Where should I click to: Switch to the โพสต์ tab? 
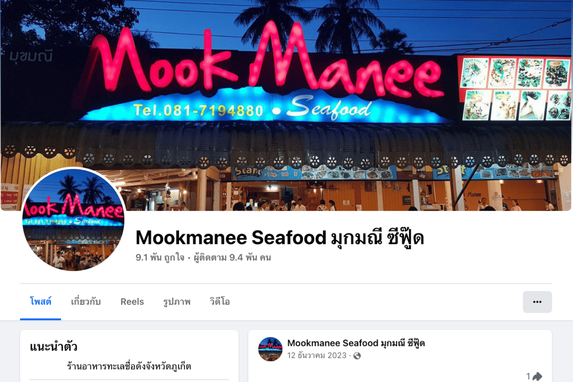coord(40,302)
